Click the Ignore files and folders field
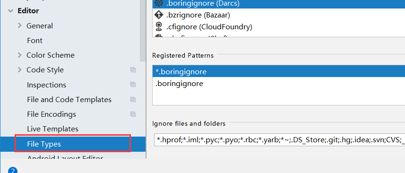Image resolution: width=405 pixels, height=173 pixels. point(279,140)
